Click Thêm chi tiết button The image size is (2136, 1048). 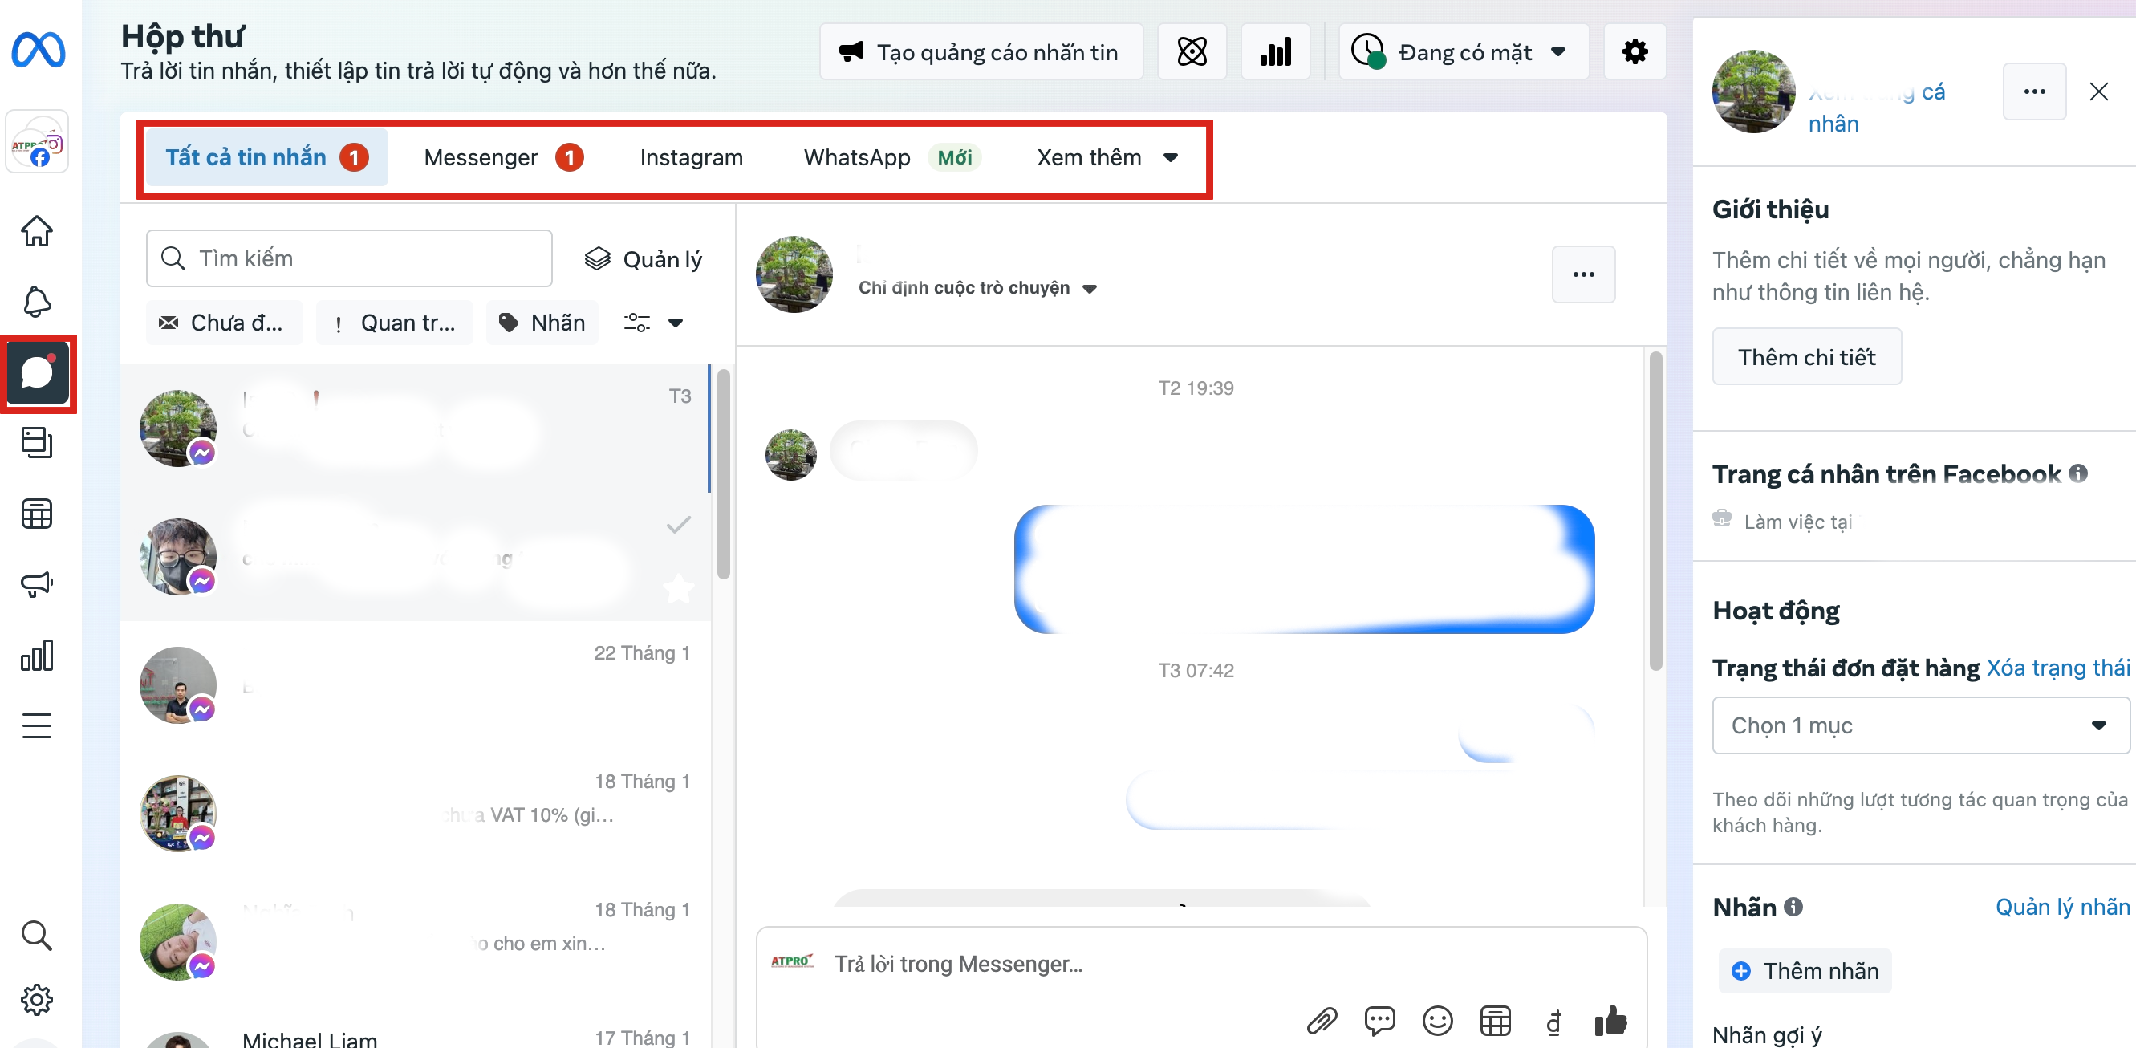tap(1807, 356)
